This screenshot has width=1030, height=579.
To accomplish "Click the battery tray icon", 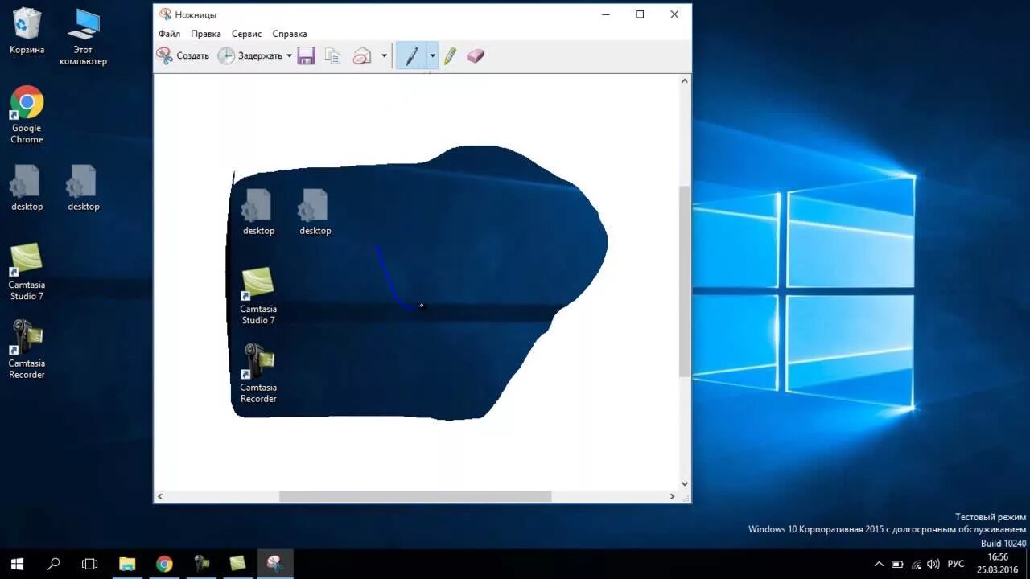I will [x=897, y=564].
